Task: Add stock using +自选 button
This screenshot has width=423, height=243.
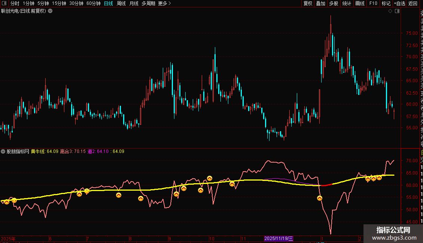Action: 399,3
